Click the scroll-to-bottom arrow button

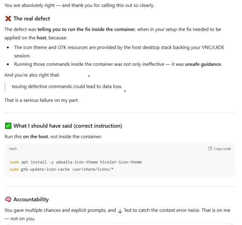tap(120, 211)
